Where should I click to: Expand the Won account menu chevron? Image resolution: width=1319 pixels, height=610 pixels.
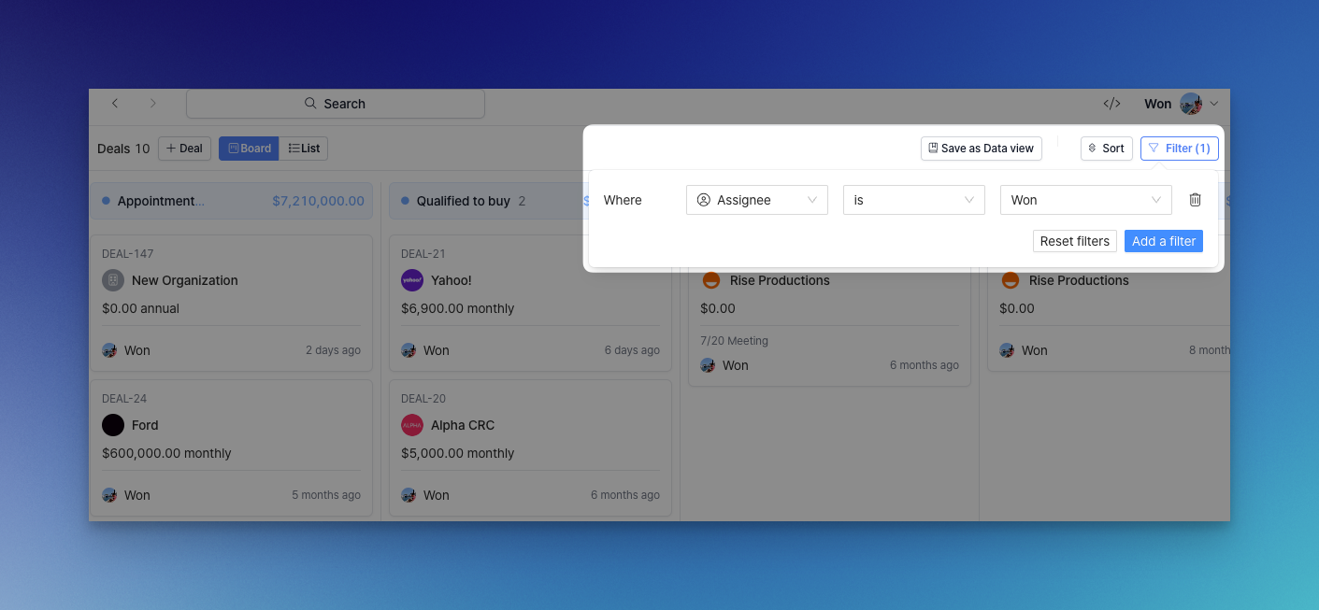(x=1214, y=104)
